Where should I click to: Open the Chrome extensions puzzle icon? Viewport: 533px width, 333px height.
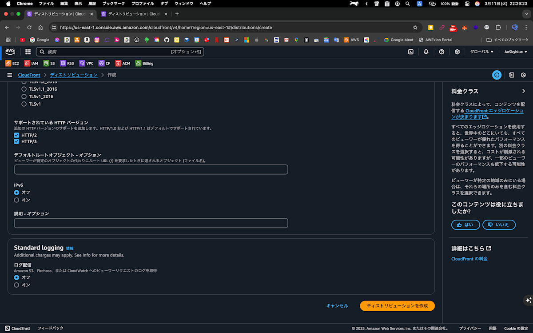pos(498,27)
